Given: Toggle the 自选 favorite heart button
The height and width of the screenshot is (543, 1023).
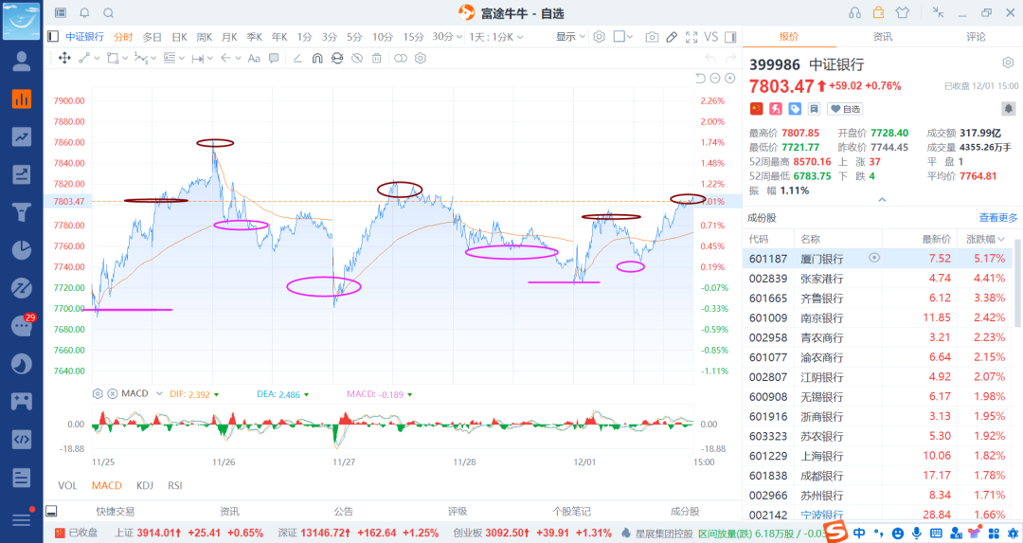Looking at the screenshot, I should pyautogui.click(x=845, y=109).
